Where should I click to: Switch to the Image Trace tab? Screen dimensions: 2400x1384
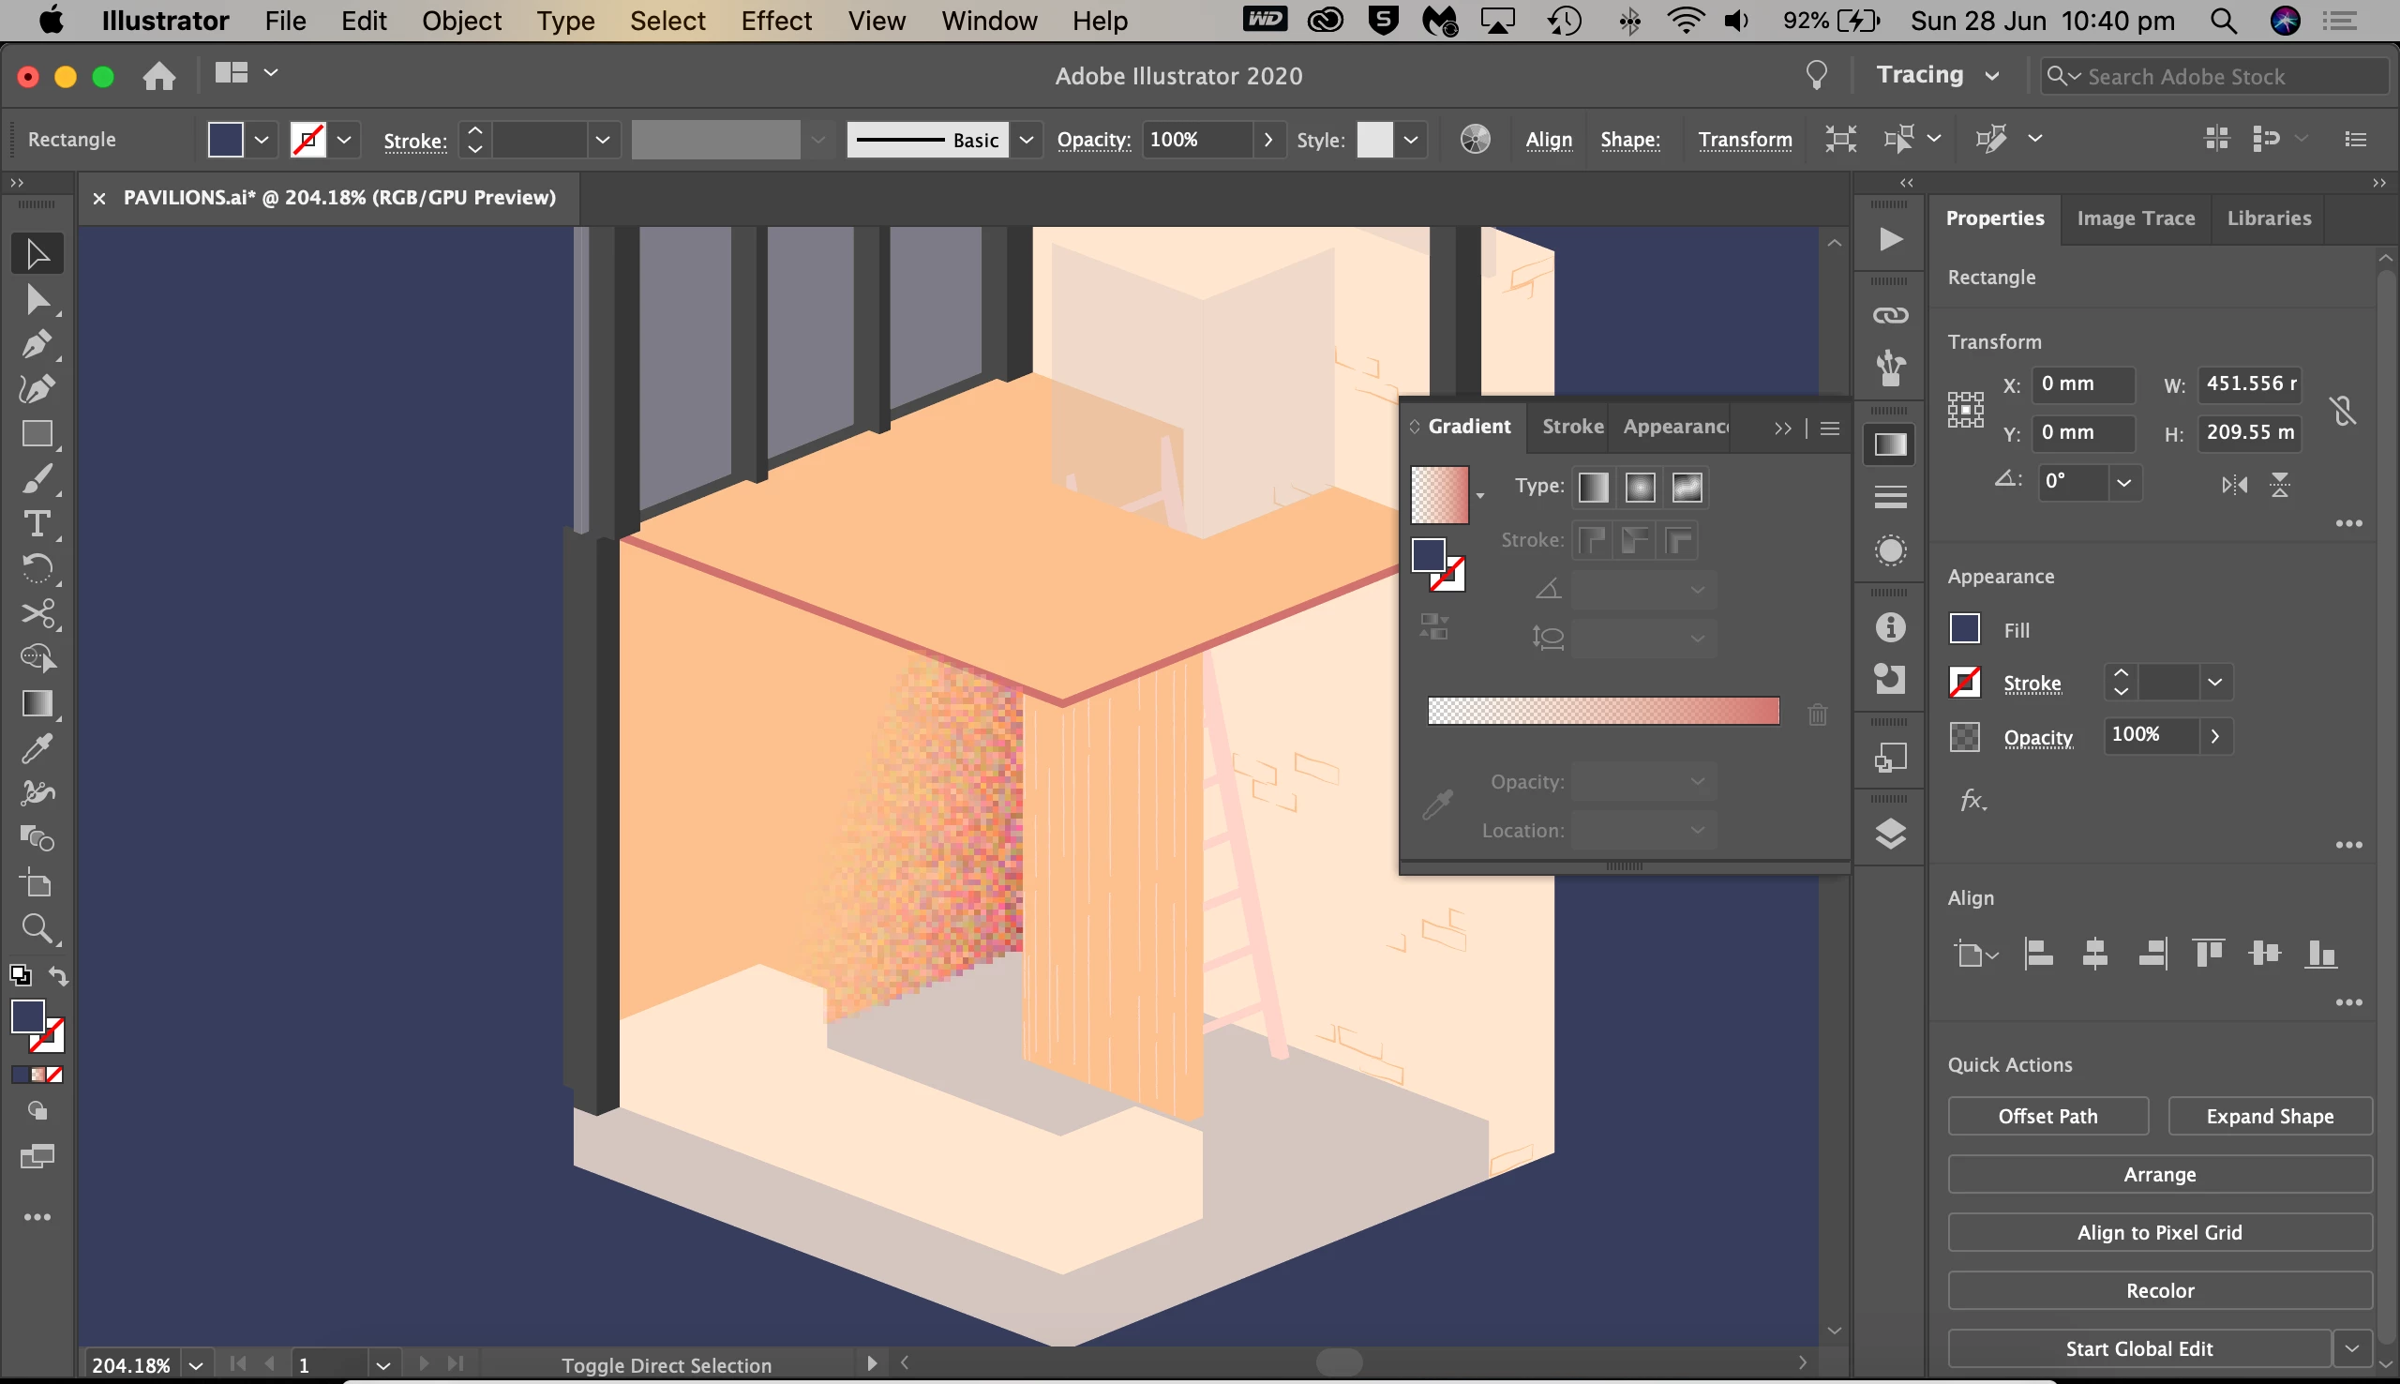pyautogui.click(x=2135, y=218)
